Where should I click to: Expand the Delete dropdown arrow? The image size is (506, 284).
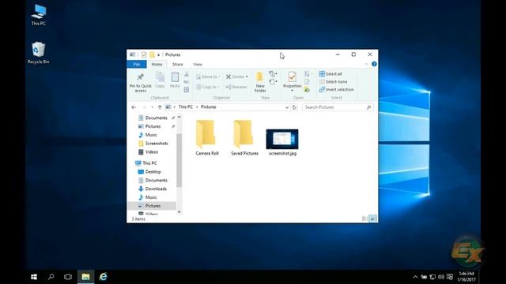[x=247, y=77]
